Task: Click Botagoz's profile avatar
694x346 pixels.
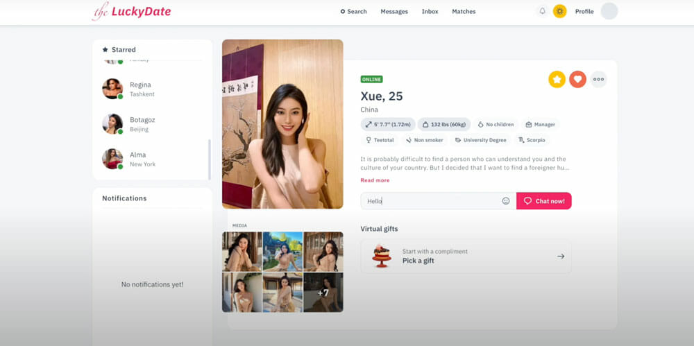Action: (112, 124)
